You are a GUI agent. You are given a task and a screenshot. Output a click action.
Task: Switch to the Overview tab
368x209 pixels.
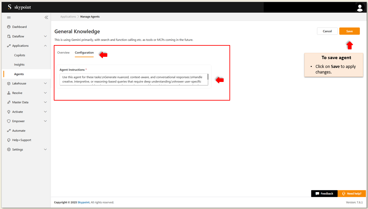(x=63, y=53)
